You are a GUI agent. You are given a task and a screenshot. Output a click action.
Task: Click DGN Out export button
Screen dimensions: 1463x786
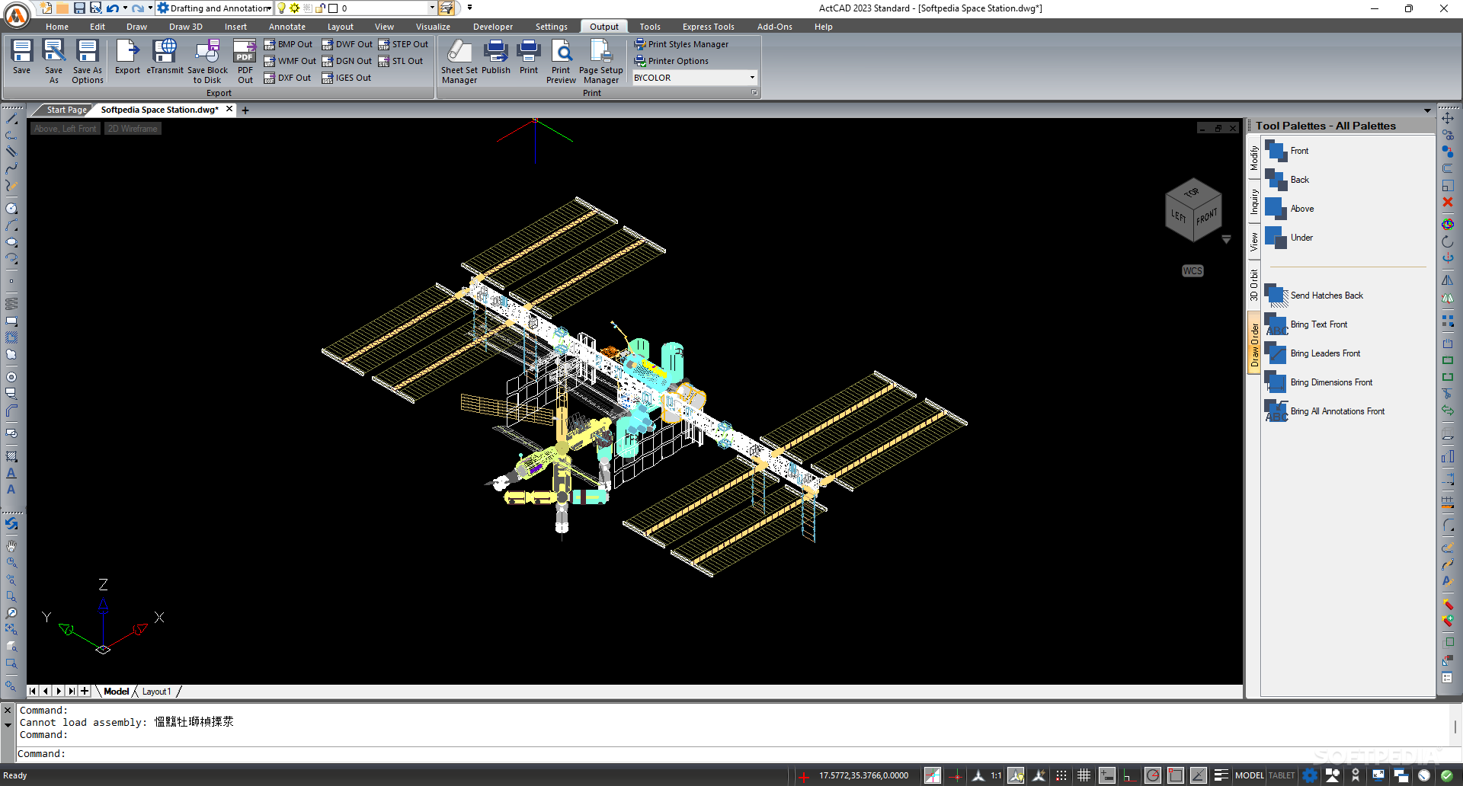pos(347,61)
